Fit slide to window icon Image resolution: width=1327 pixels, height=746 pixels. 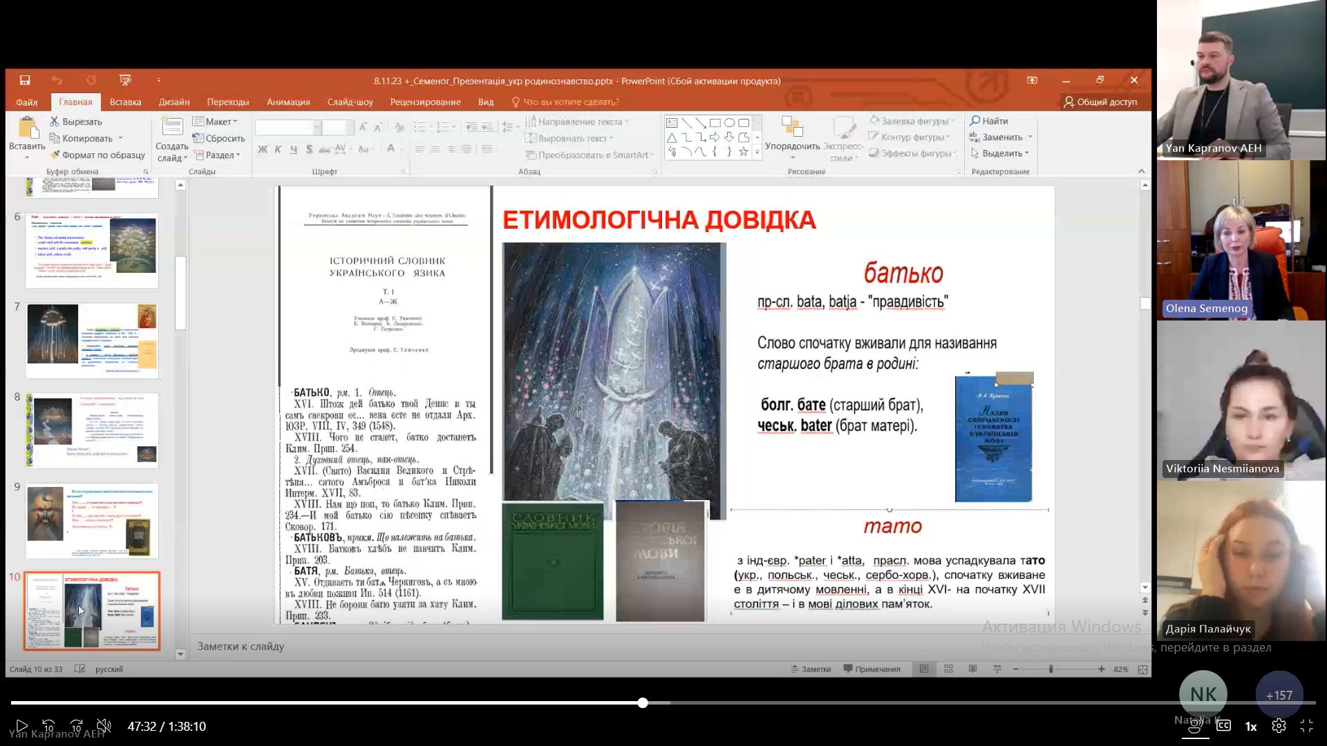click(x=1142, y=669)
